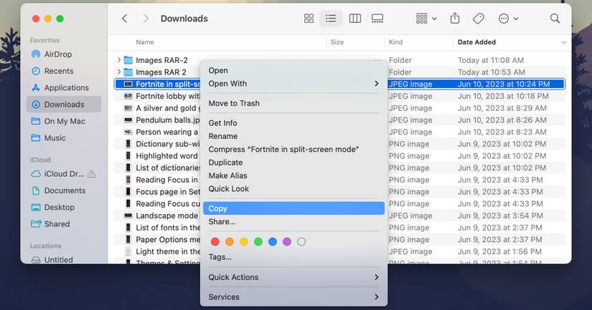This screenshot has width=592, height=310.
Task: Choose Get Info in context menu
Action: (222, 123)
